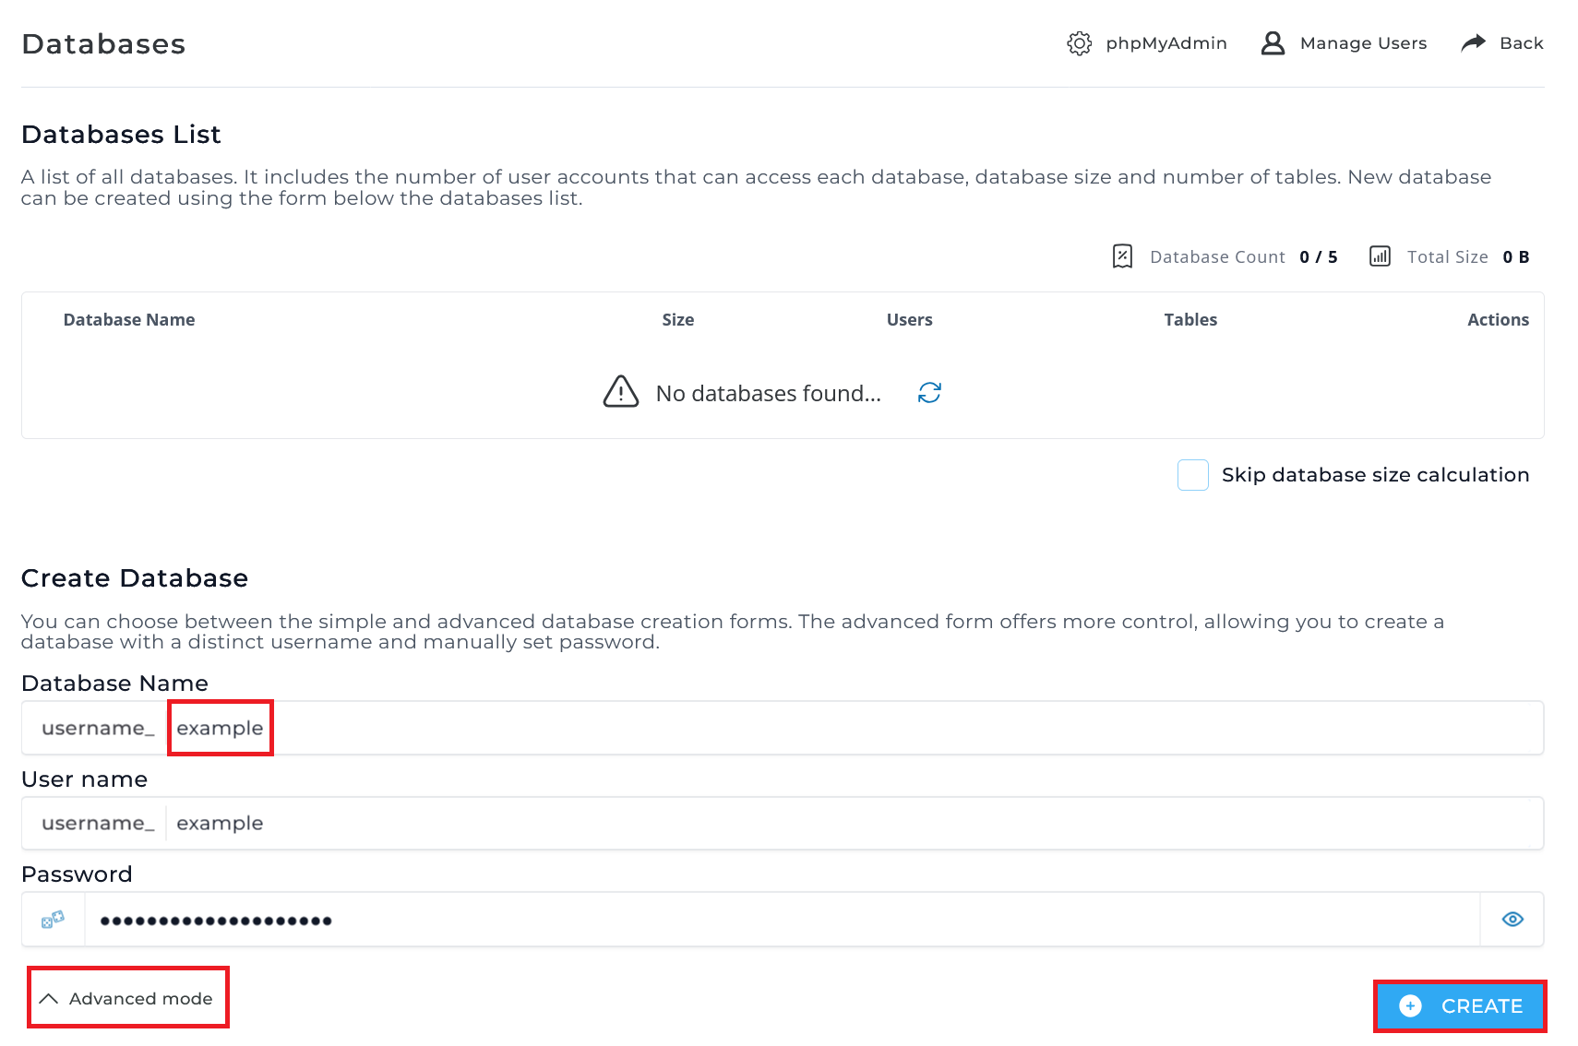Click the Total Size chart icon
Image resolution: width=1578 pixels, height=1046 pixels.
[x=1380, y=256]
